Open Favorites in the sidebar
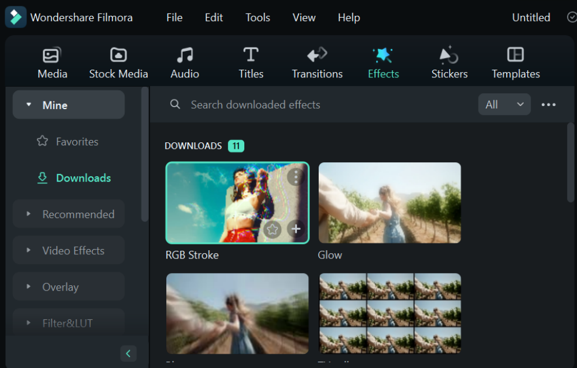Viewport: 577px width, 368px height. click(x=77, y=141)
